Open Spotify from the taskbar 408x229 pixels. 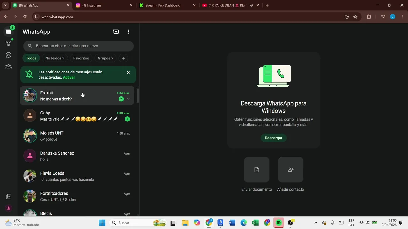click(279, 223)
